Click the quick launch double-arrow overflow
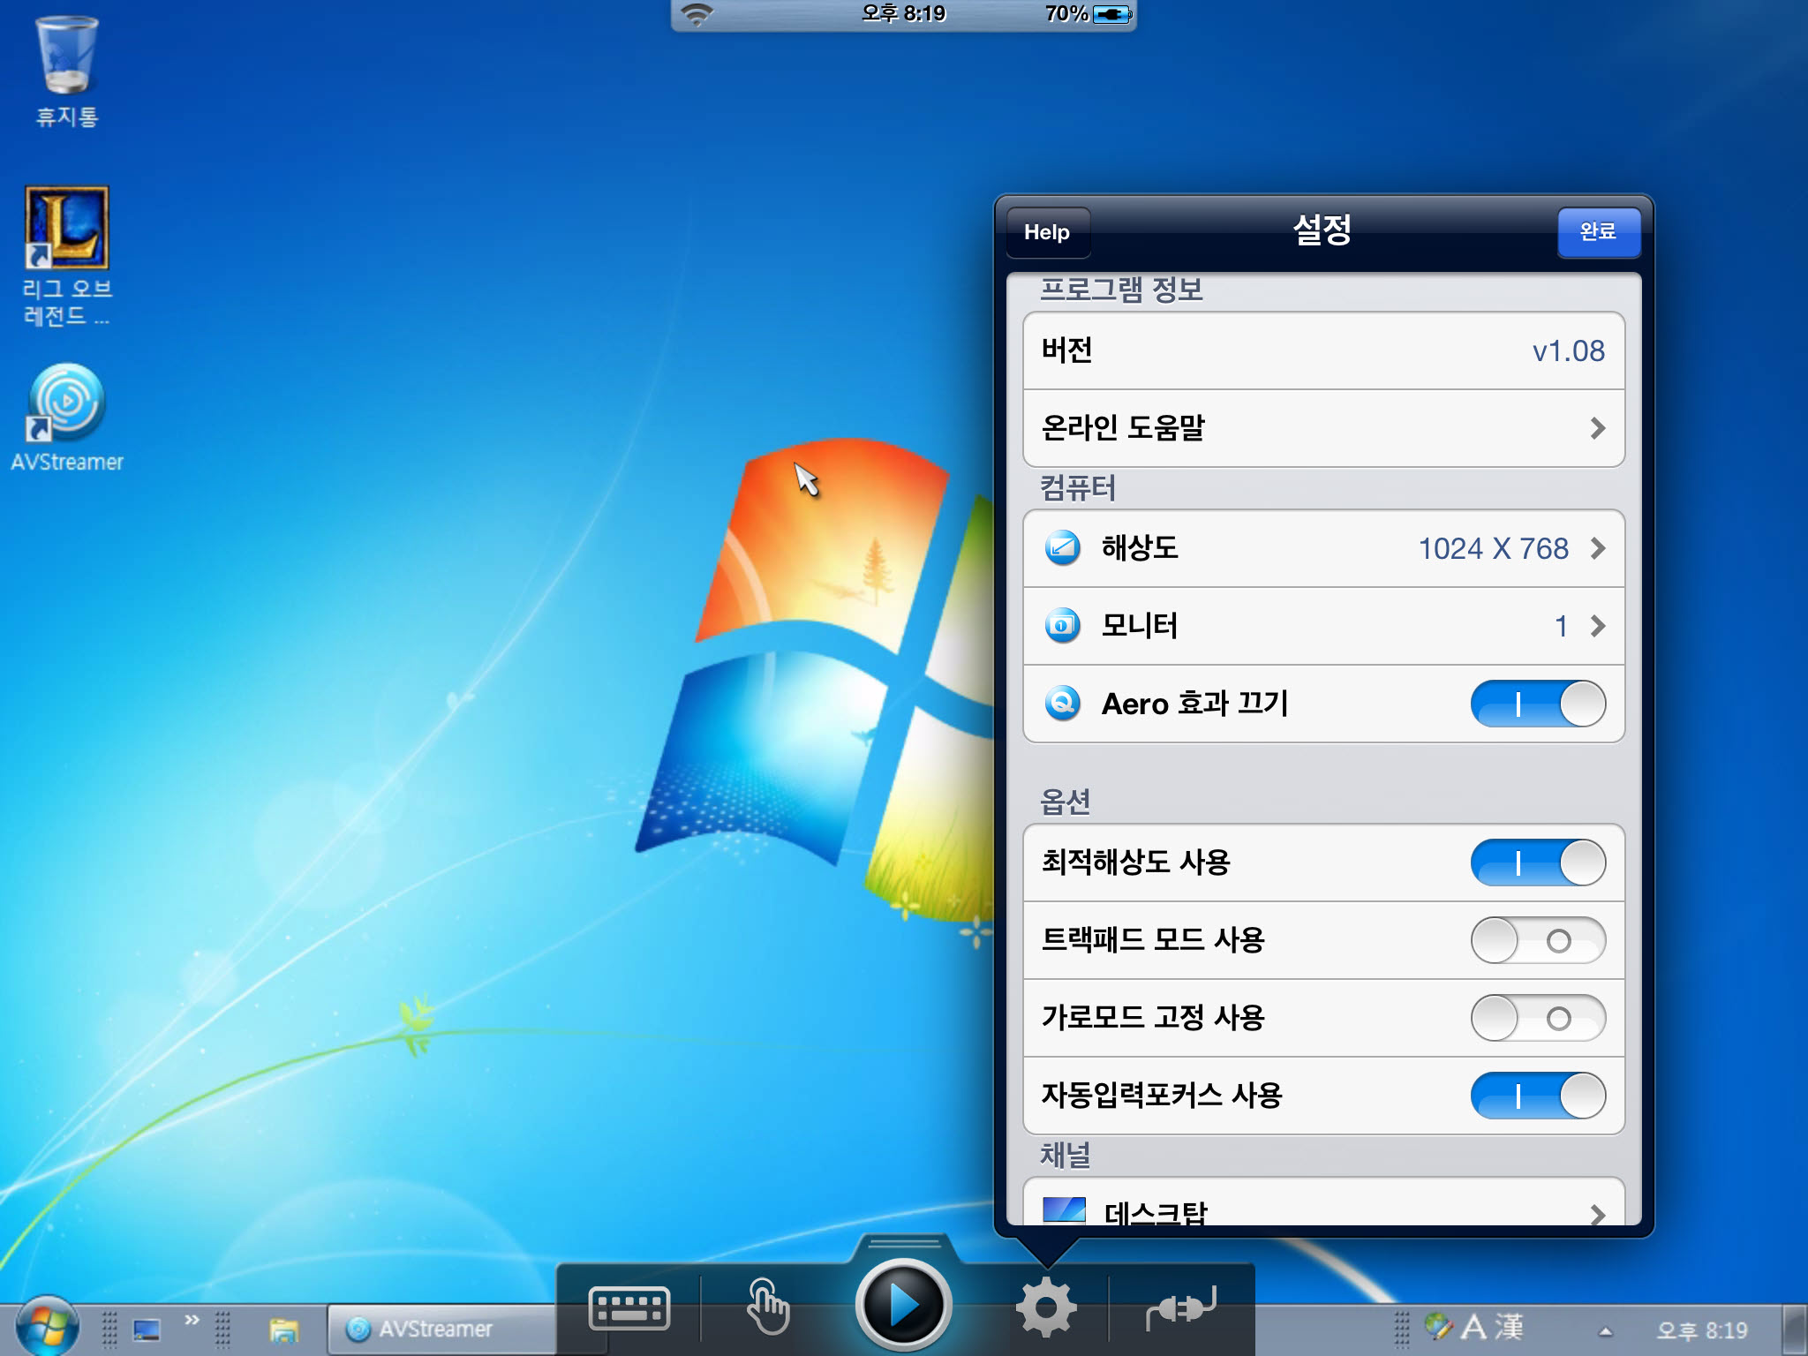 (192, 1320)
